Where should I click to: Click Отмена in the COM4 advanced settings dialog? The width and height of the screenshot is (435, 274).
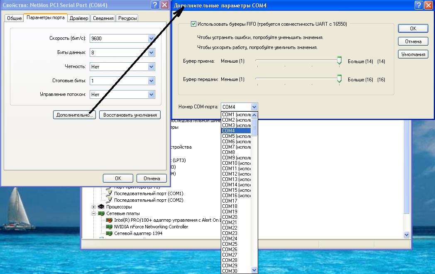click(413, 42)
